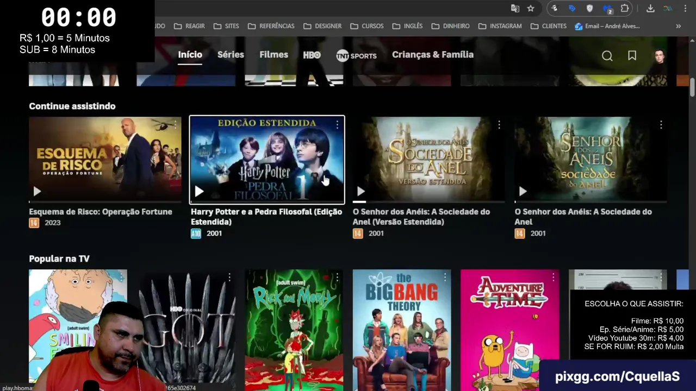Open the REFERÊNCIAS bookmark folder

tap(271, 26)
